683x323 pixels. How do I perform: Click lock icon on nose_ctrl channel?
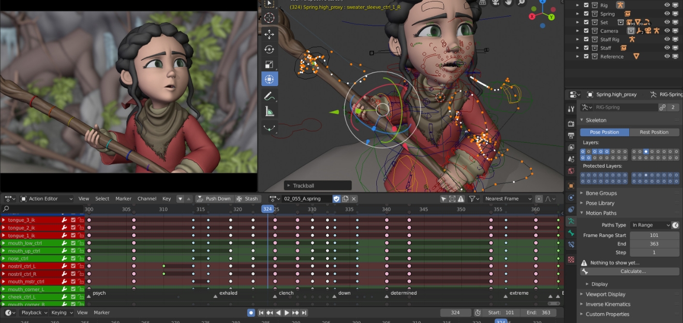pos(81,258)
